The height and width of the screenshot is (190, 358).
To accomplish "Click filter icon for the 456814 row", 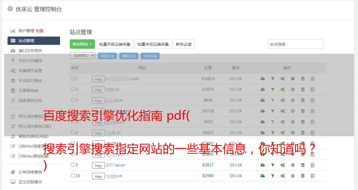I will 273,79.
